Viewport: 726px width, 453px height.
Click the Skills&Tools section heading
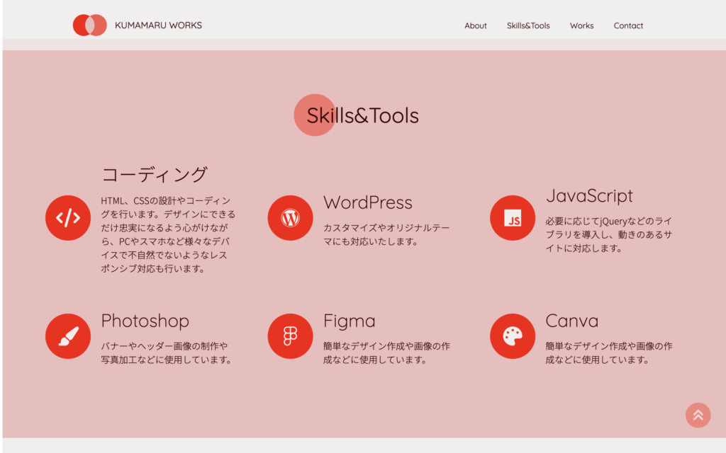pos(362,115)
